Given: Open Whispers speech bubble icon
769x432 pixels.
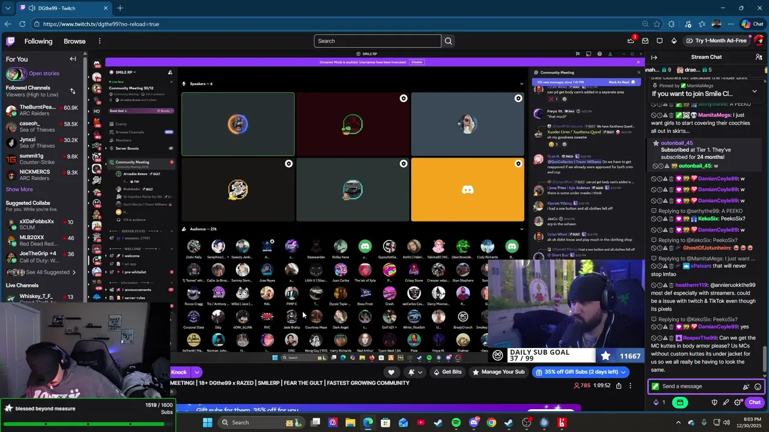Looking at the screenshot, I should (660, 41).
